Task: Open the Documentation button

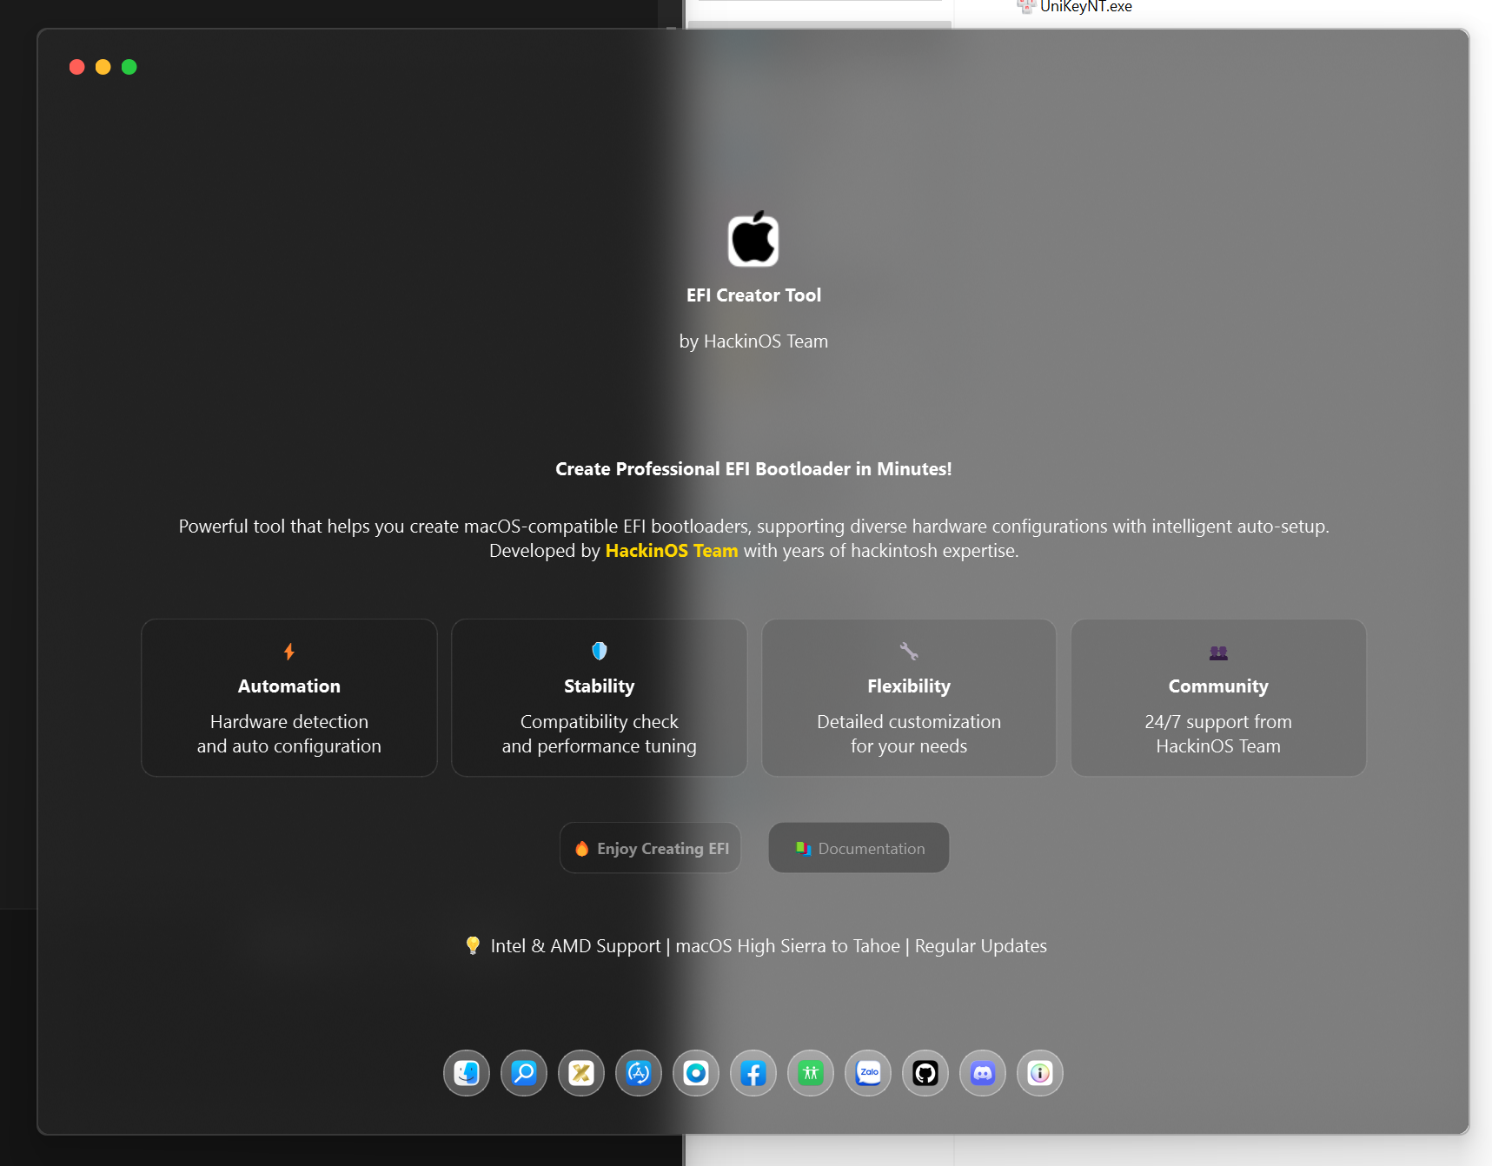Action: pyautogui.click(x=859, y=848)
